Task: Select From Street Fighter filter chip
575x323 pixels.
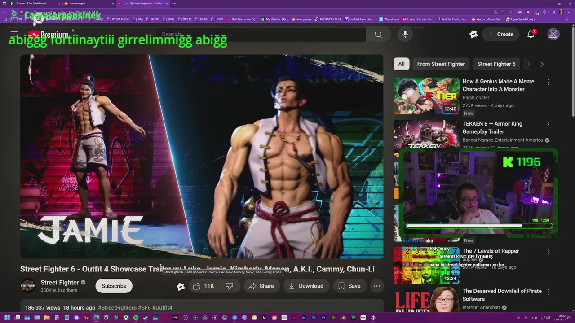Action: 441,64
